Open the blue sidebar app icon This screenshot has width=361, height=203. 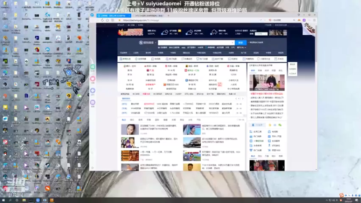(93, 91)
